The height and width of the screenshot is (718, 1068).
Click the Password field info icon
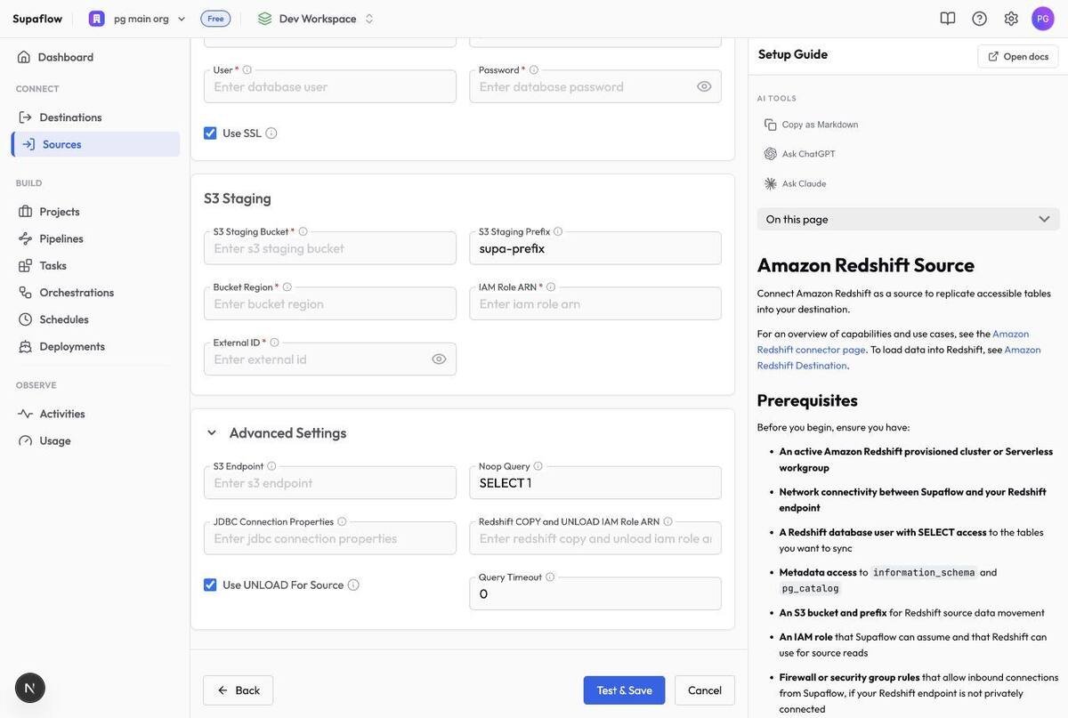[534, 70]
